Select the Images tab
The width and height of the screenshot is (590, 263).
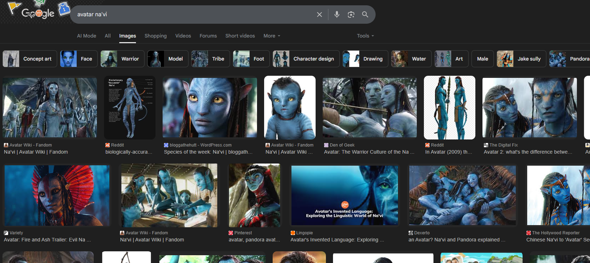127,36
